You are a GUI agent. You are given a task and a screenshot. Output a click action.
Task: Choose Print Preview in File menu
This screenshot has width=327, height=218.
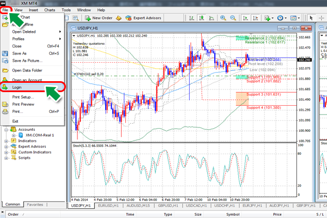point(32,104)
